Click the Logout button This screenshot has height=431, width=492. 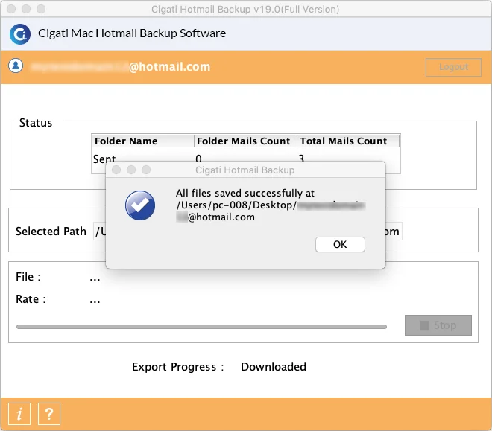[x=453, y=67]
